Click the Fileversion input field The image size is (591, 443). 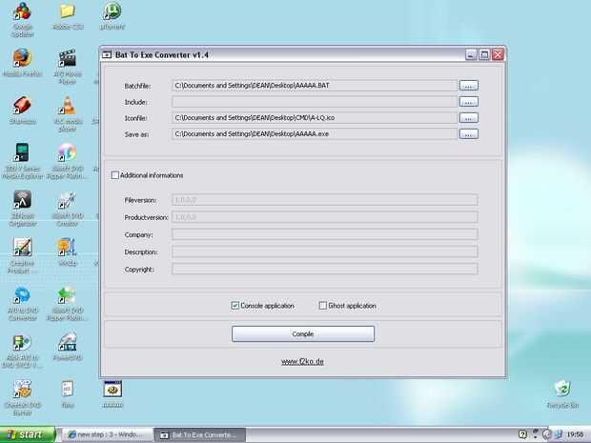(x=324, y=200)
